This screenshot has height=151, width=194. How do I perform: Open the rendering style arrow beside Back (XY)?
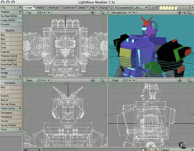click(x=48, y=80)
